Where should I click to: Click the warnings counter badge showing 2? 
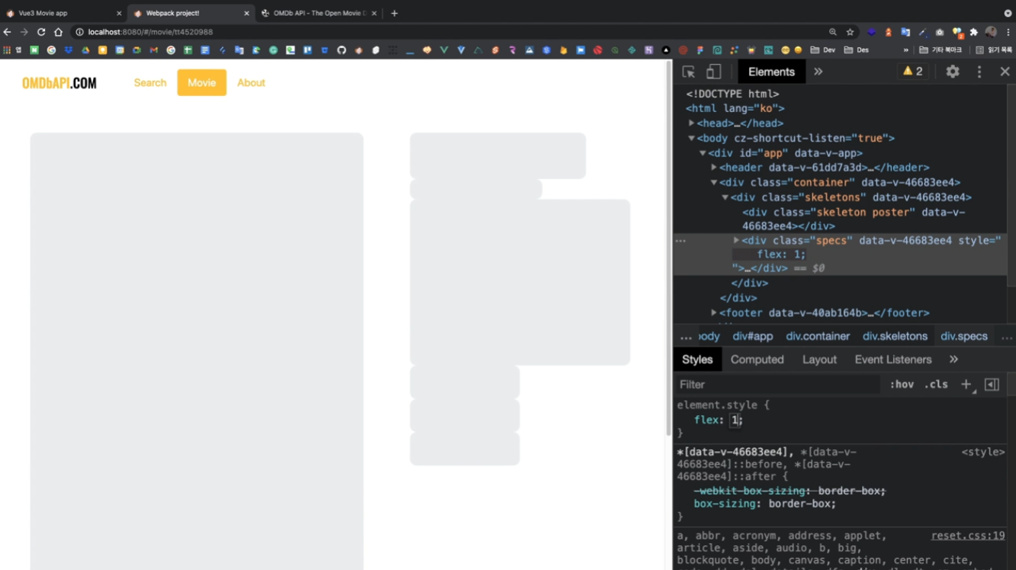[913, 72]
